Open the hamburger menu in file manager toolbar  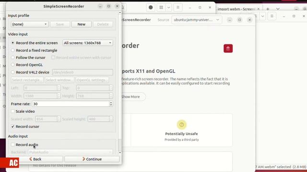[x=178, y=8]
